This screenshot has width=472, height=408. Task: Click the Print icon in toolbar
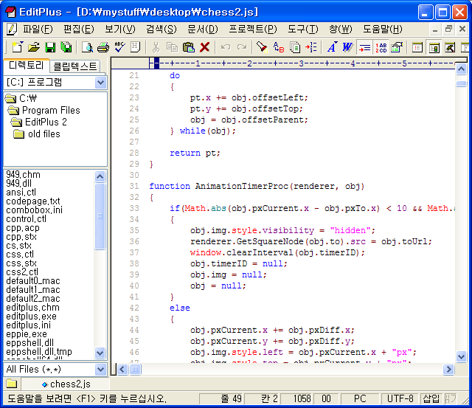point(103,47)
